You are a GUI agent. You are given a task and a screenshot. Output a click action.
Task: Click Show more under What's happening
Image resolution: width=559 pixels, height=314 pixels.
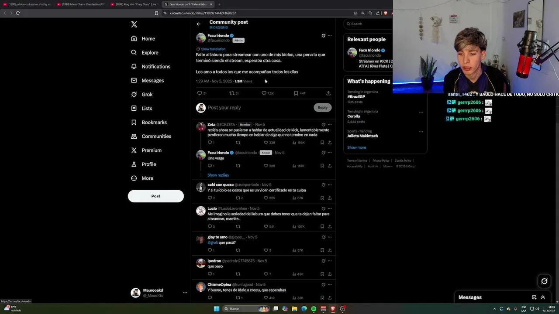[x=357, y=147]
